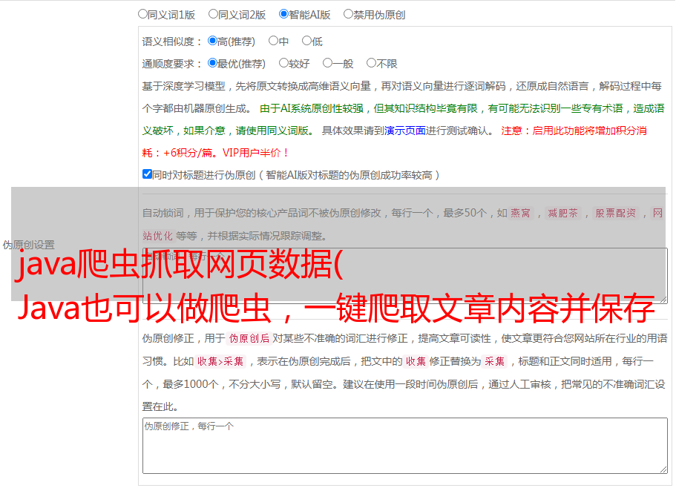
Task: Open the 演示页面 link
Action: tap(404, 131)
